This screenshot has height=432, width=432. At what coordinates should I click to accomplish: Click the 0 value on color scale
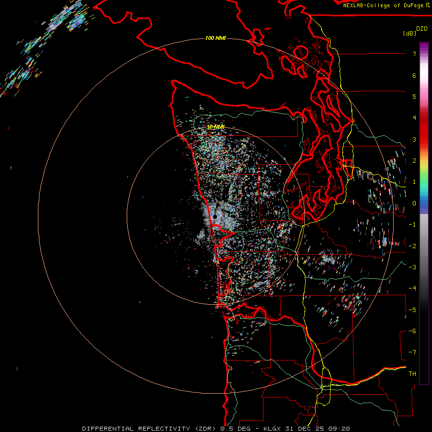414,204
